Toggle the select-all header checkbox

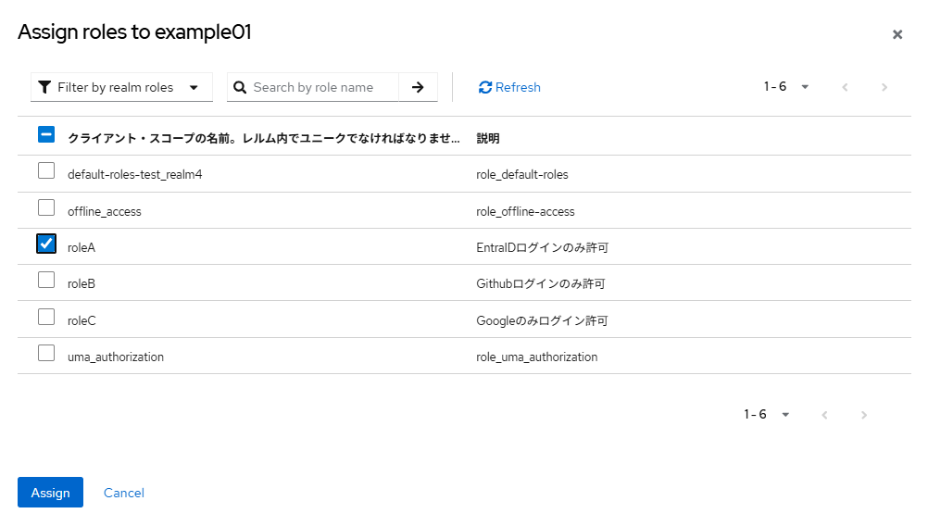click(x=46, y=134)
